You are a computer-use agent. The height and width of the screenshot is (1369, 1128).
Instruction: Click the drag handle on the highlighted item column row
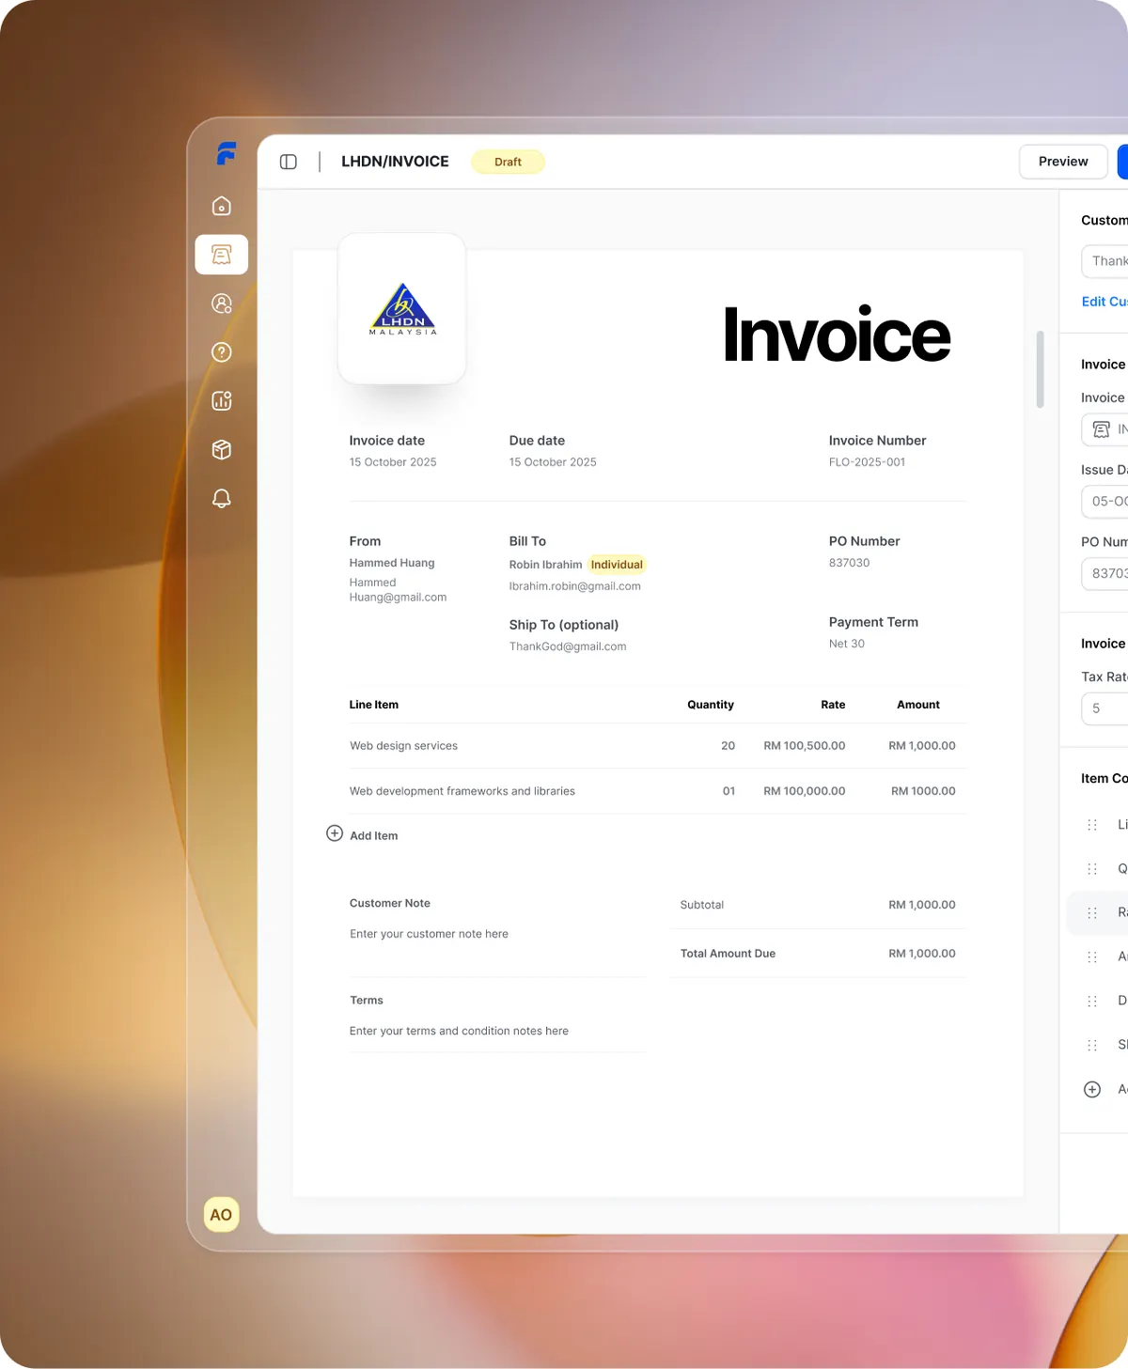point(1092,913)
